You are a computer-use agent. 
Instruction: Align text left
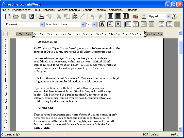coord(128,25)
